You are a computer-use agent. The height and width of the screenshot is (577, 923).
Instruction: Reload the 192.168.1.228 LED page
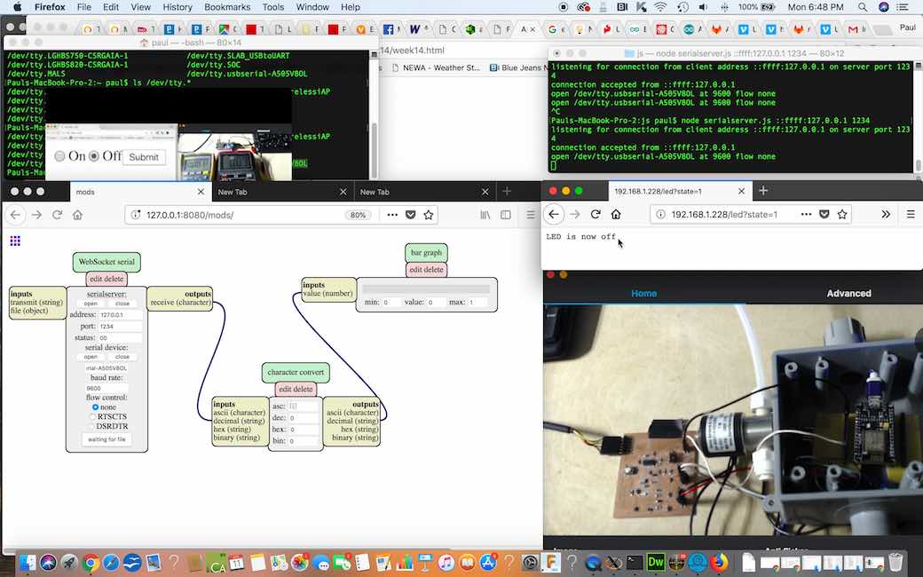pos(596,214)
